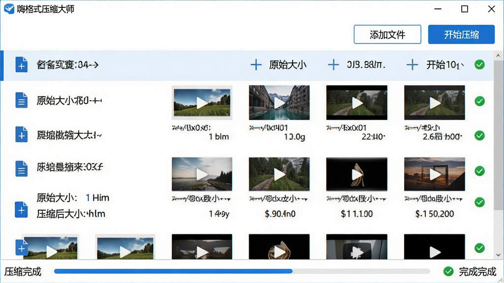
Task: Click the compression progress bar
Action: point(242,271)
